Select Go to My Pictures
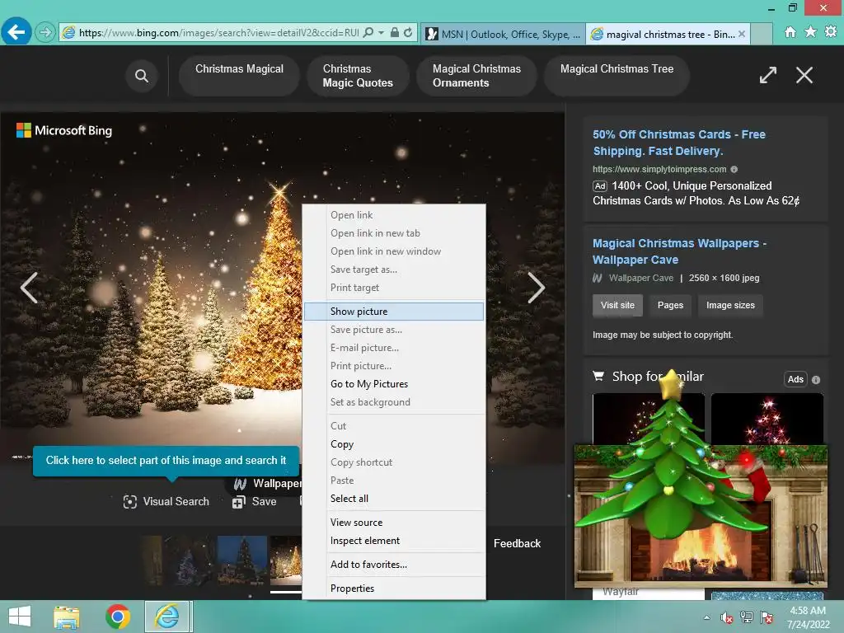 pyautogui.click(x=394, y=384)
